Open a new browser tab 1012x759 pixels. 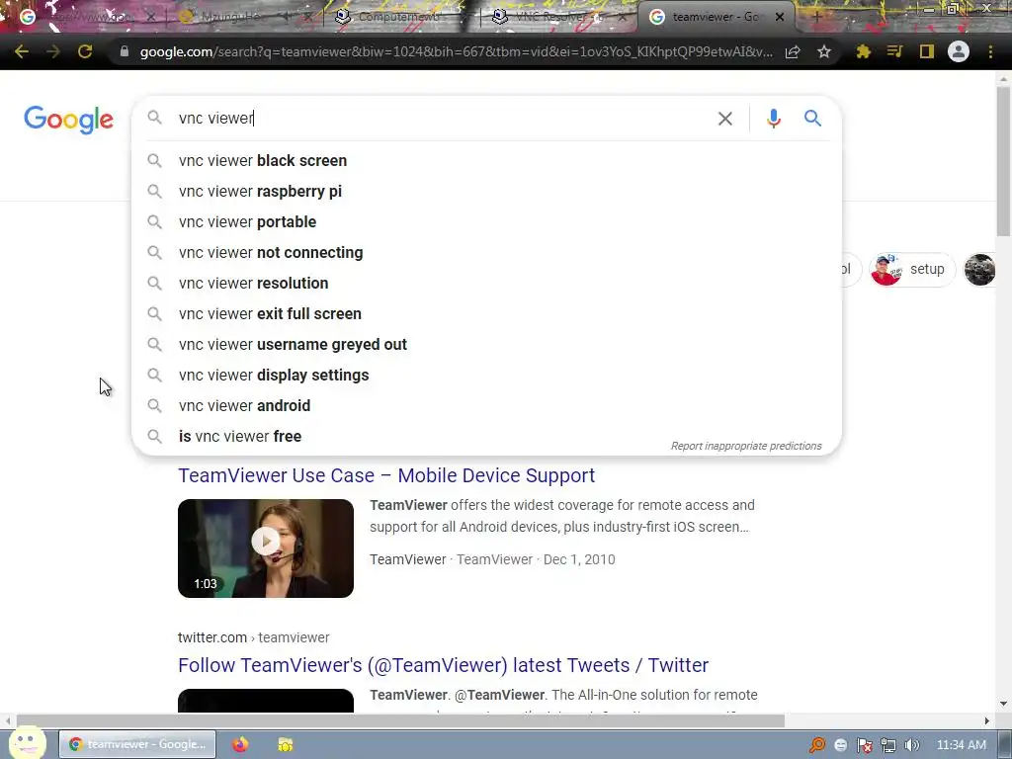point(815,17)
